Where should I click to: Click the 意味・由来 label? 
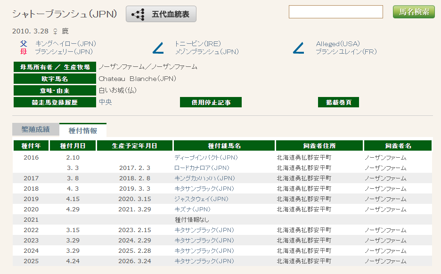[55, 90]
